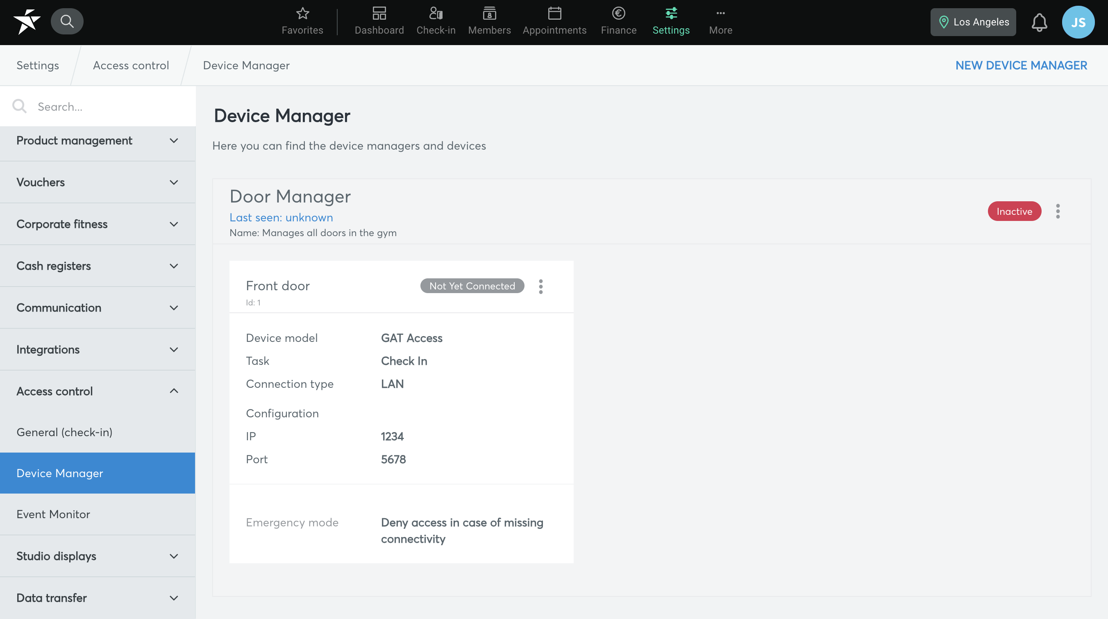Image resolution: width=1108 pixels, height=619 pixels.
Task: Click Last seen: unknown link
Action: 281,218
